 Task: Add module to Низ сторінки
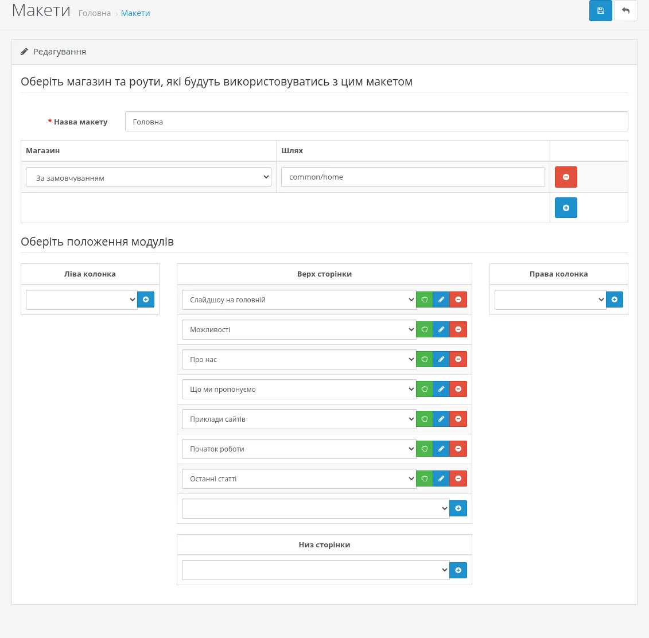(458, 570)
